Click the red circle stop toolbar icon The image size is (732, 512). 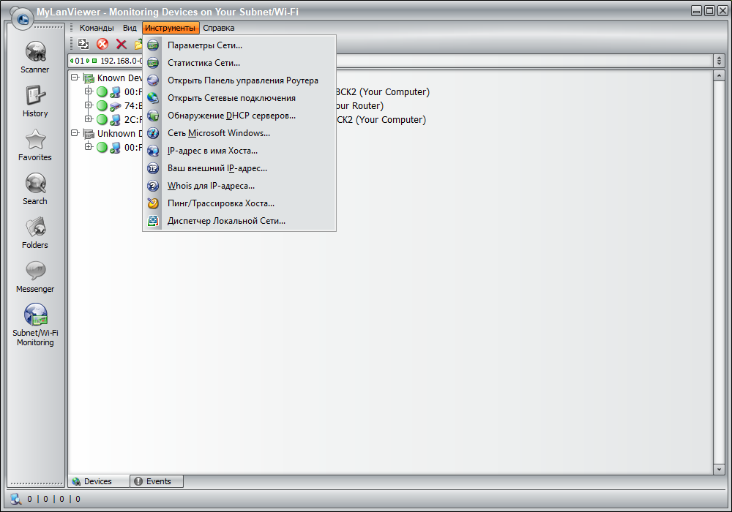(x=102, y=44)
